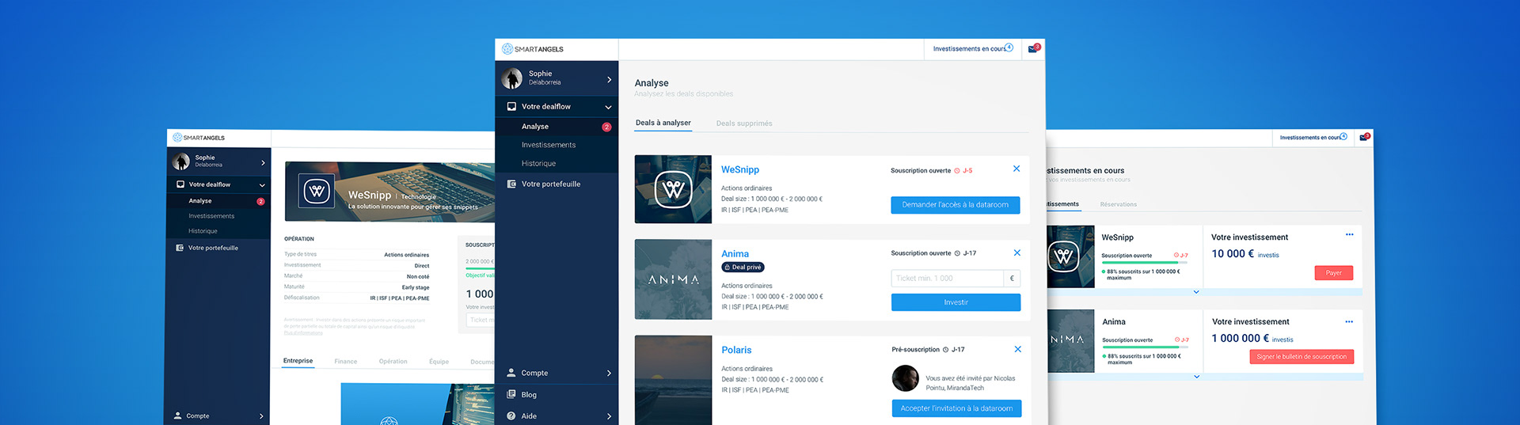Click Signer le bulletin de souscription button
The image size is (1520, 425).
click(1301, 357)
